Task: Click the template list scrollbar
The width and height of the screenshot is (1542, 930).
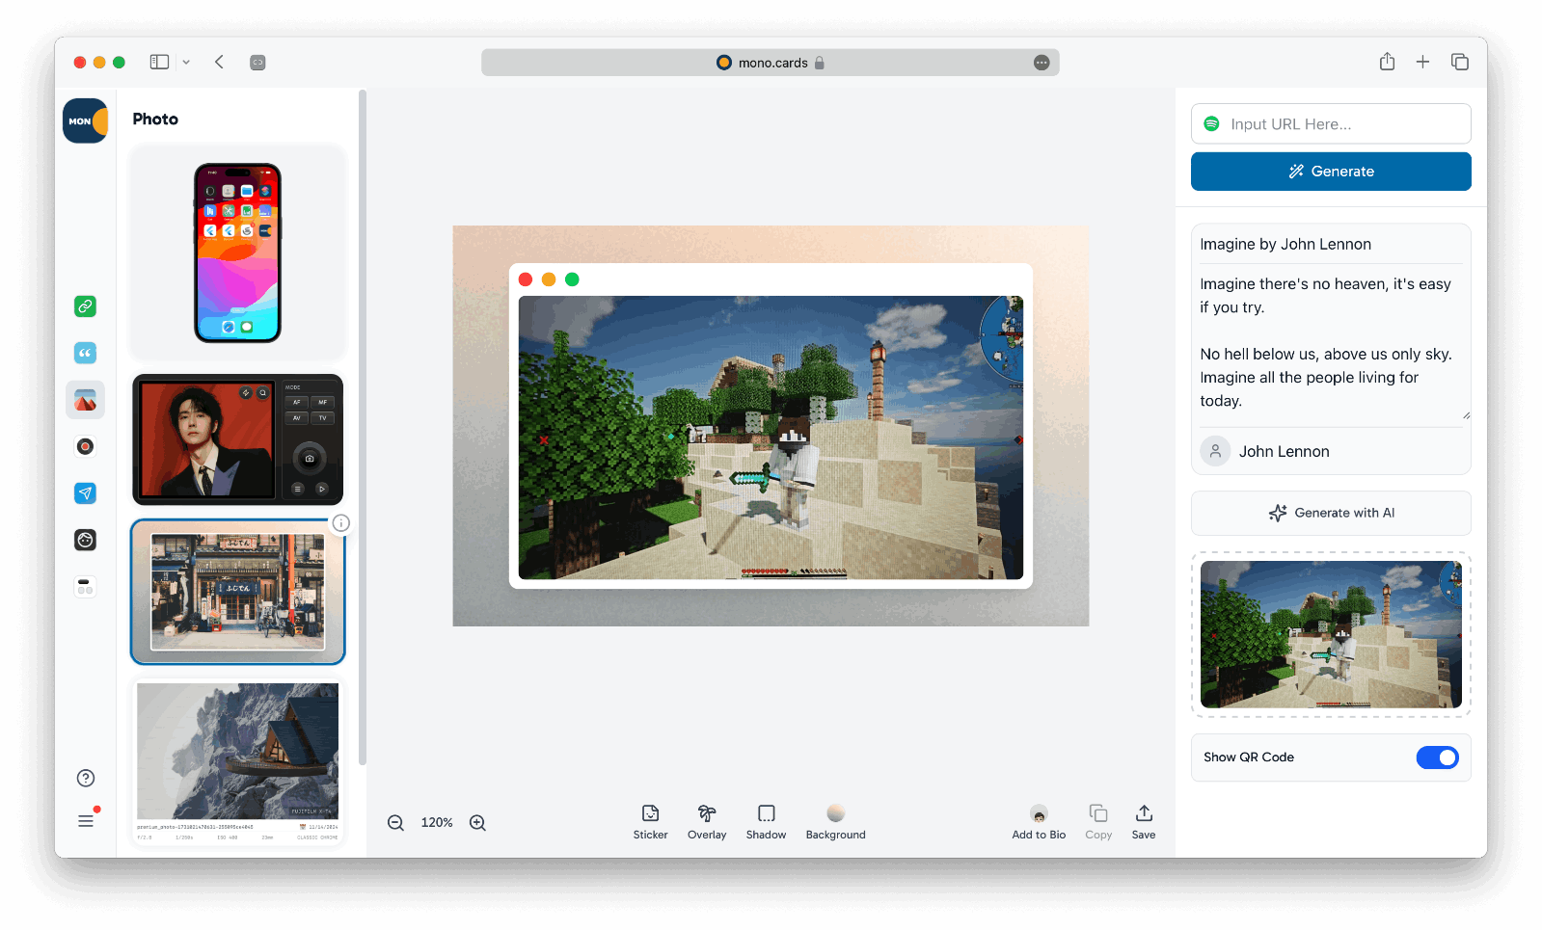Action: 363,429
